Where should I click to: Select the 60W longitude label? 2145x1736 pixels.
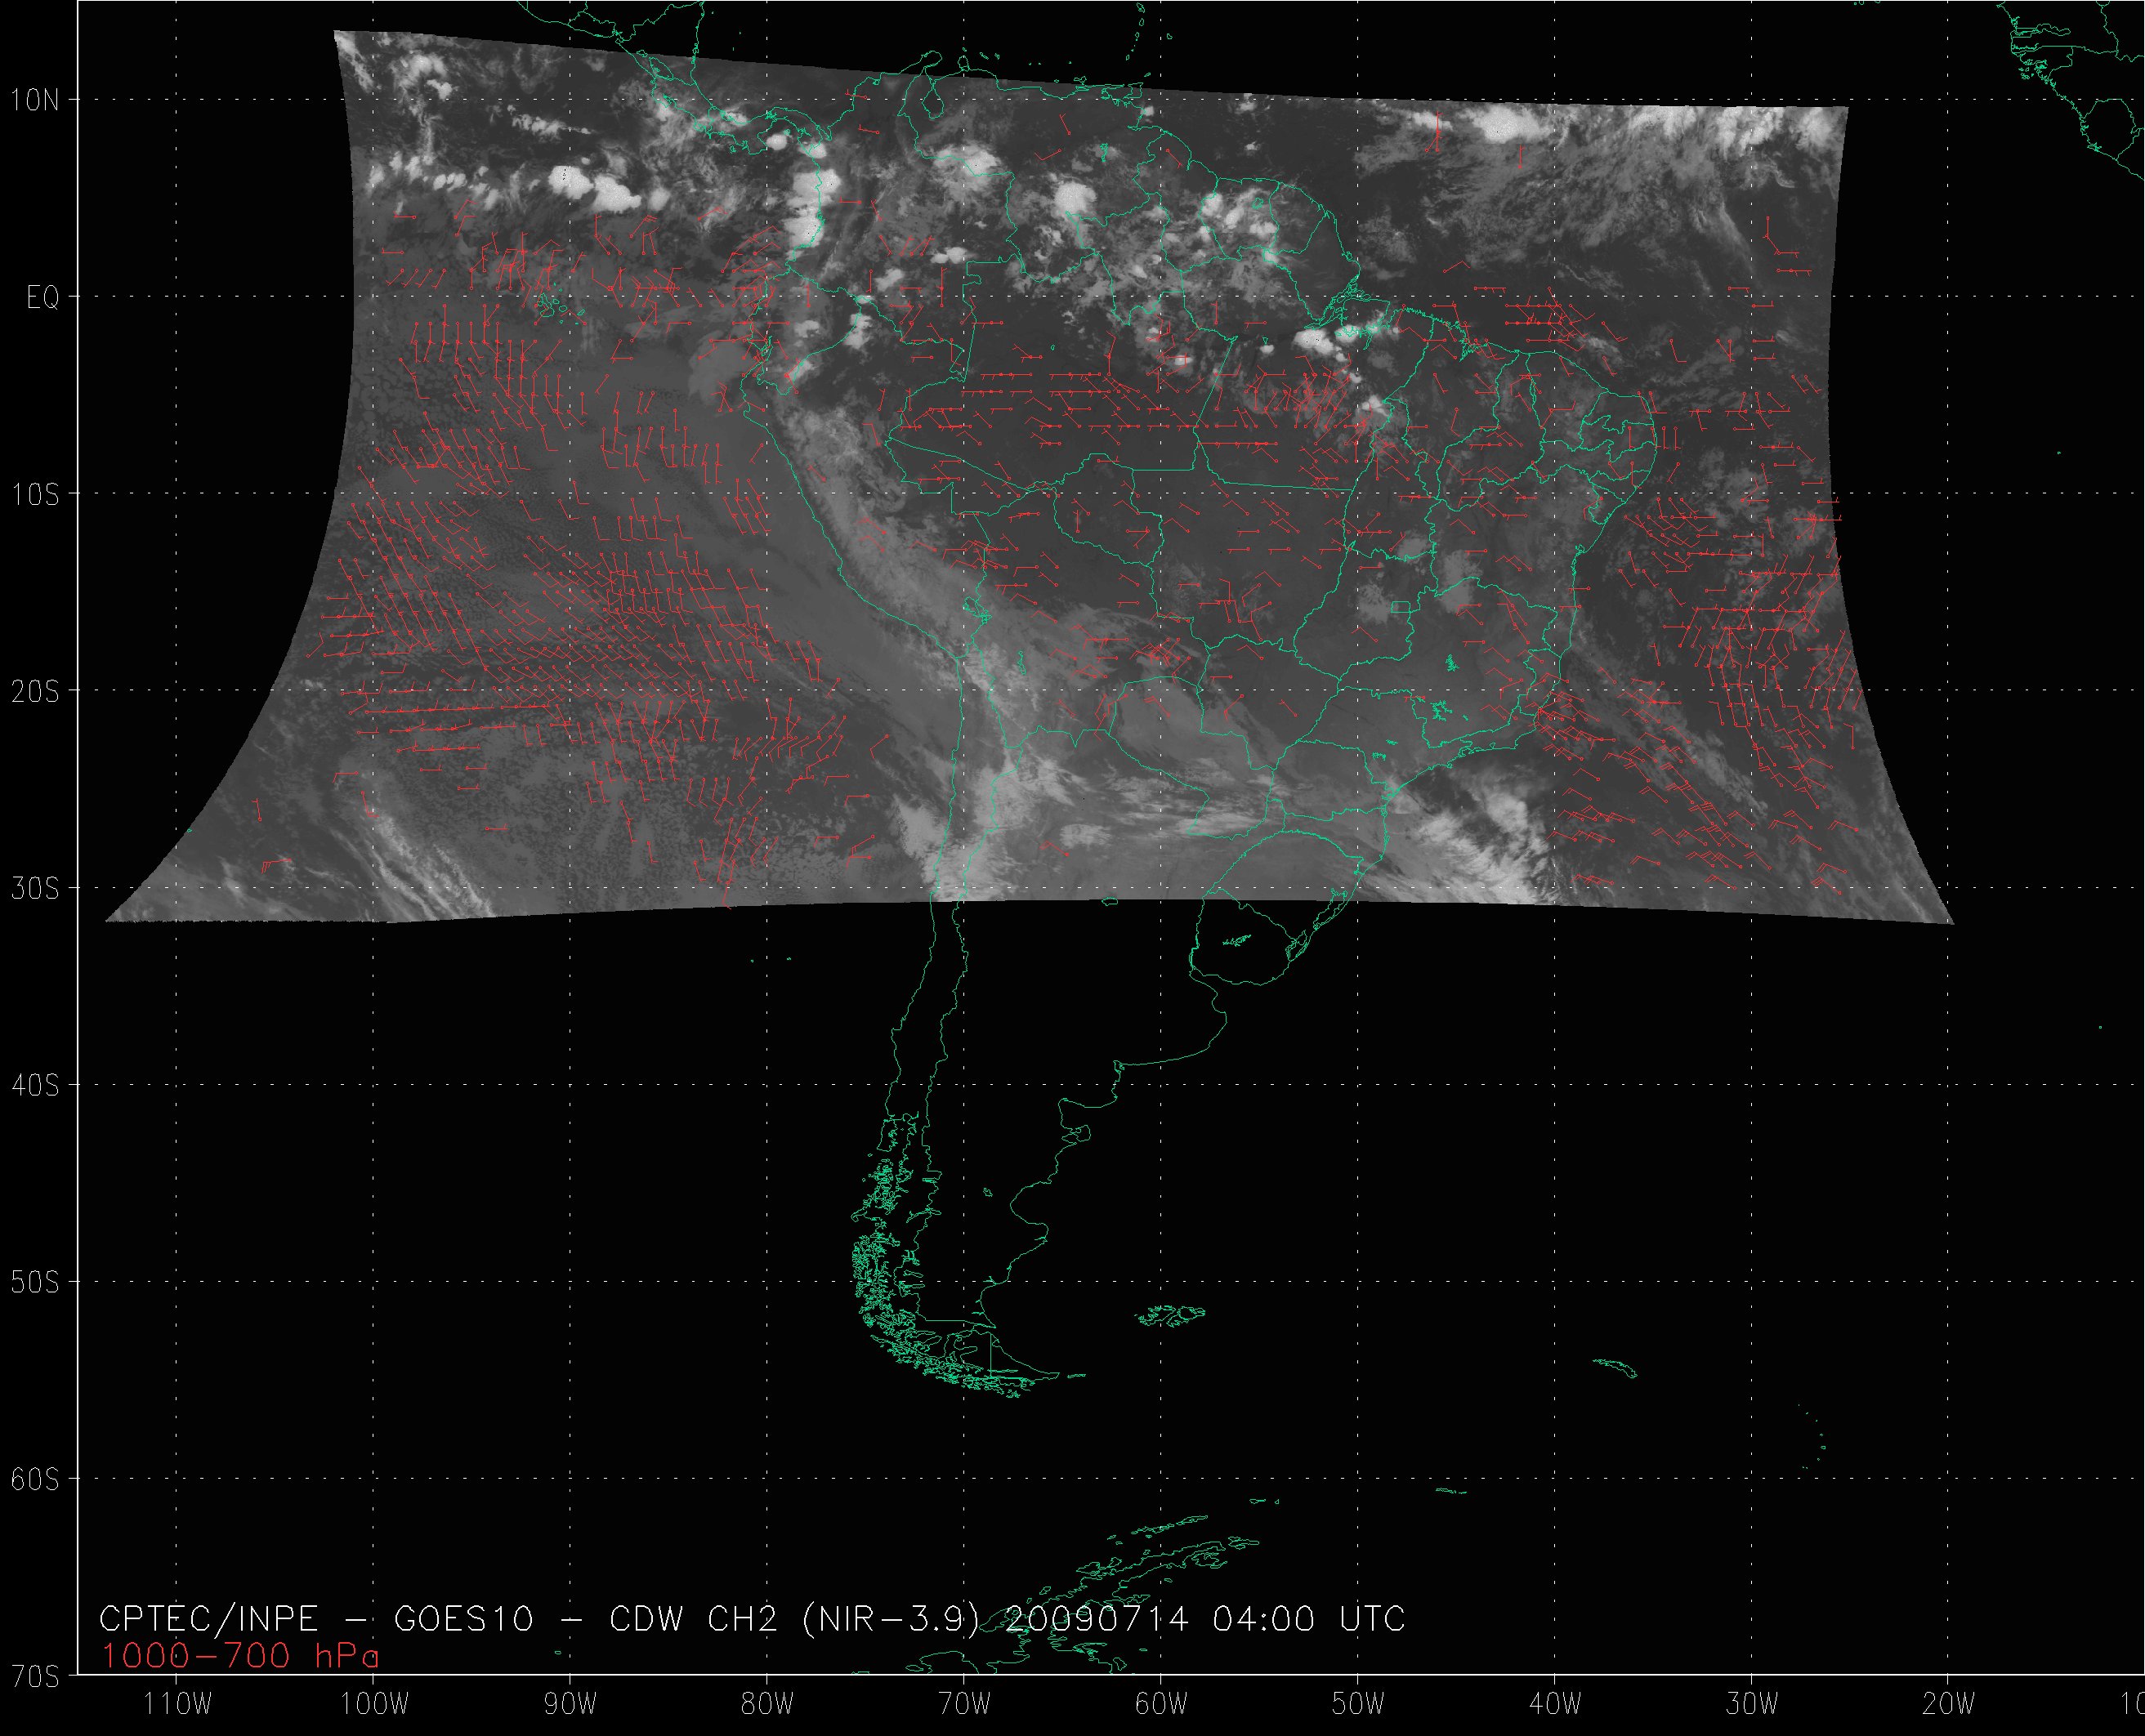[x=1162, y=1704]
